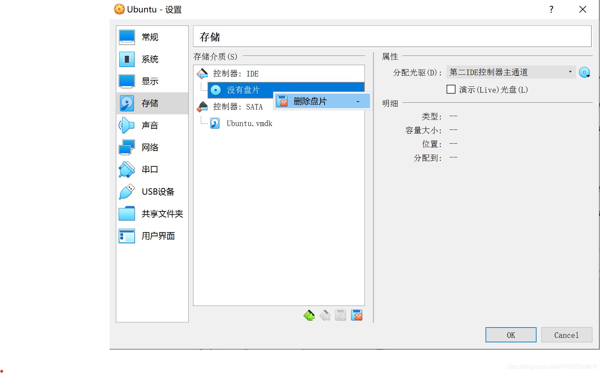Screen dimensions: 600x373
Task: Click the optical disk chooser icon next to dropdown
Action: click(584, 72)
